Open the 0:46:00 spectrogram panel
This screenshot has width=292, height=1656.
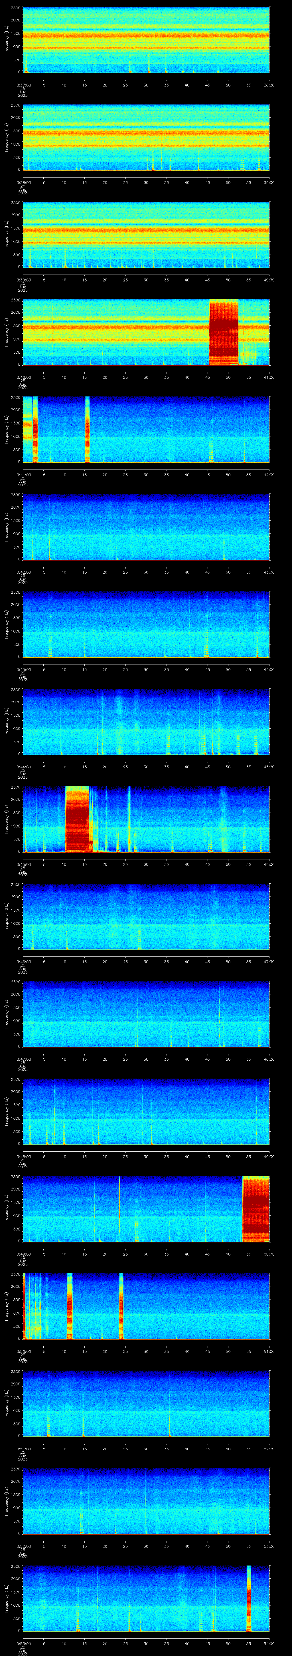click(x=146, y=917)
